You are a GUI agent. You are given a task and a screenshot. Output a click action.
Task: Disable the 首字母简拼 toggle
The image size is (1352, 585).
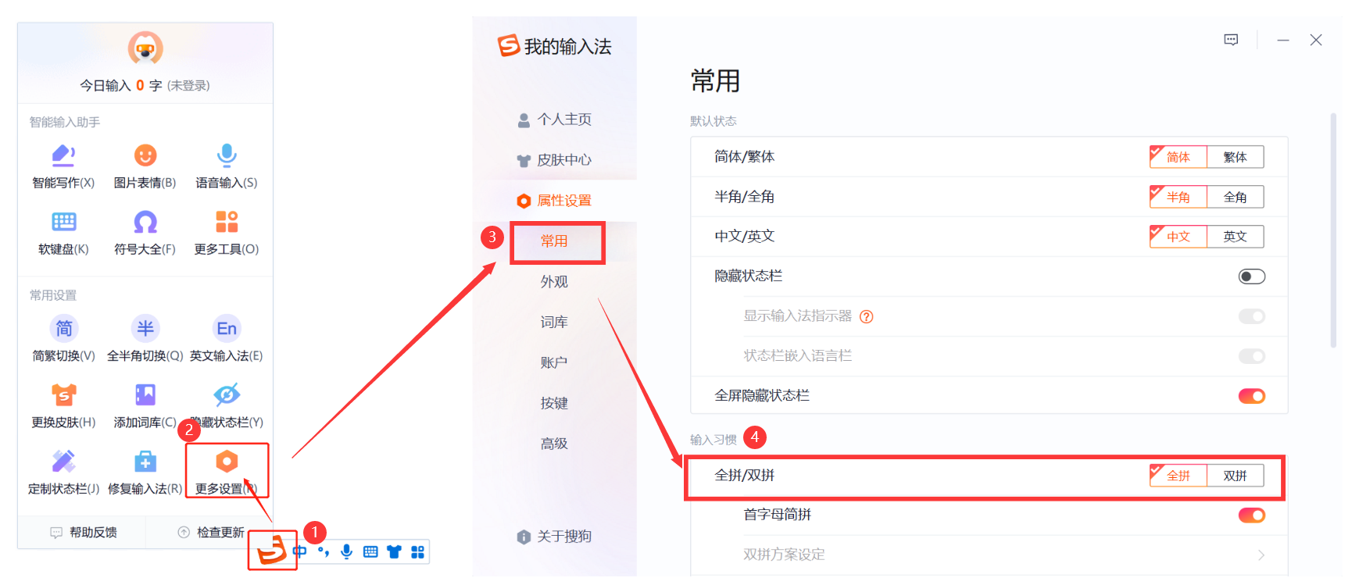pos(1251,515)
